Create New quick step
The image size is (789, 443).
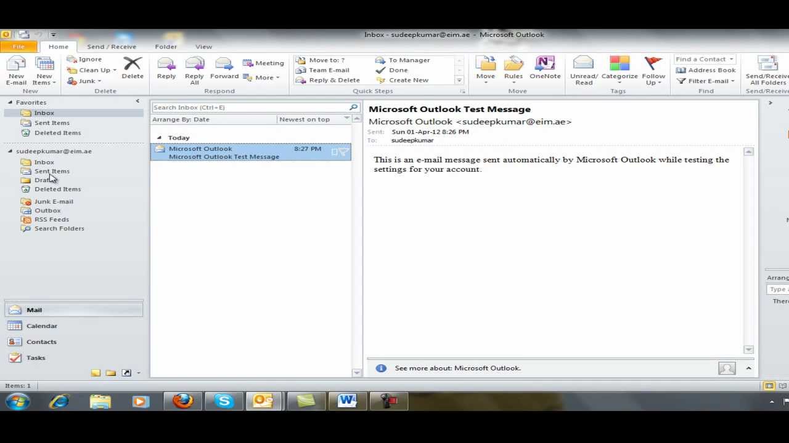[402, 80]
